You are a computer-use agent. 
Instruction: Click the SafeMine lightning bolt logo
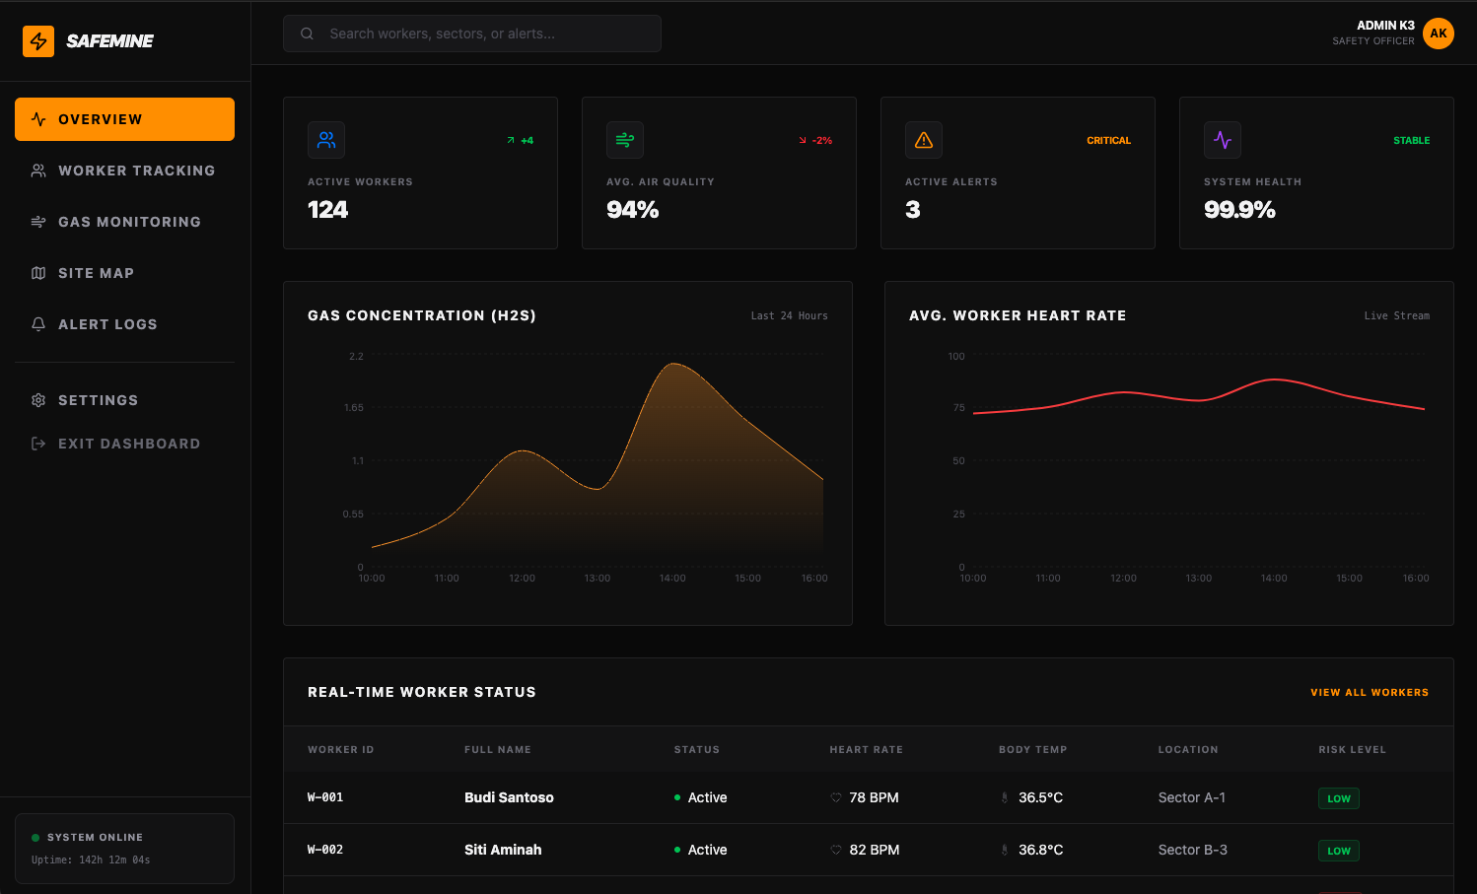(38, 40)
